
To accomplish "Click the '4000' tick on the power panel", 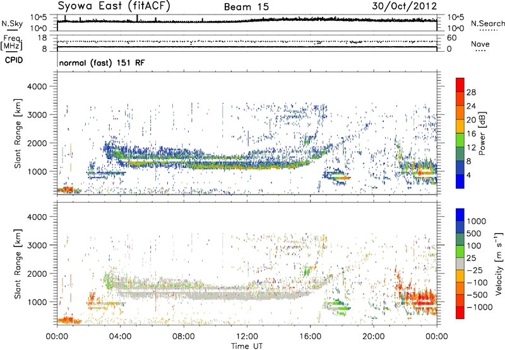I will pos(37,87).
